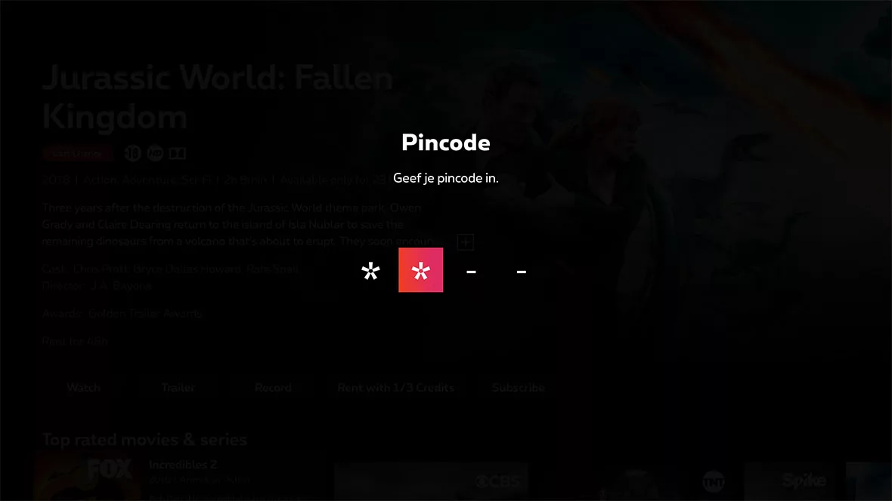The width and height of the screenshot is (892, 501).
Task: Select the fourth empty pincode slot
Action: point(521,272)
